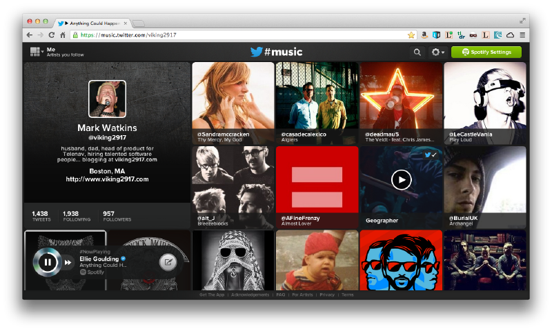
Task: Close the Anything Could Happen tab
Action: click(x=126, y=23)
